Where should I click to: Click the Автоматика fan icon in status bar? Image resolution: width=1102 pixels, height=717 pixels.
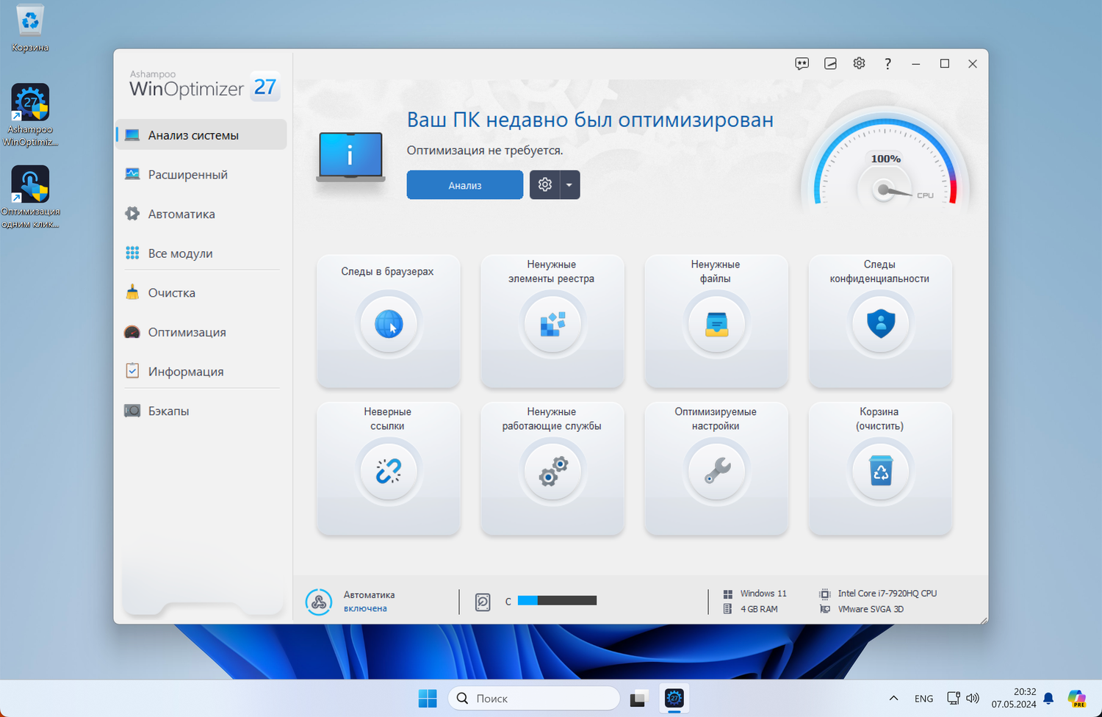(x=319, y=602)
